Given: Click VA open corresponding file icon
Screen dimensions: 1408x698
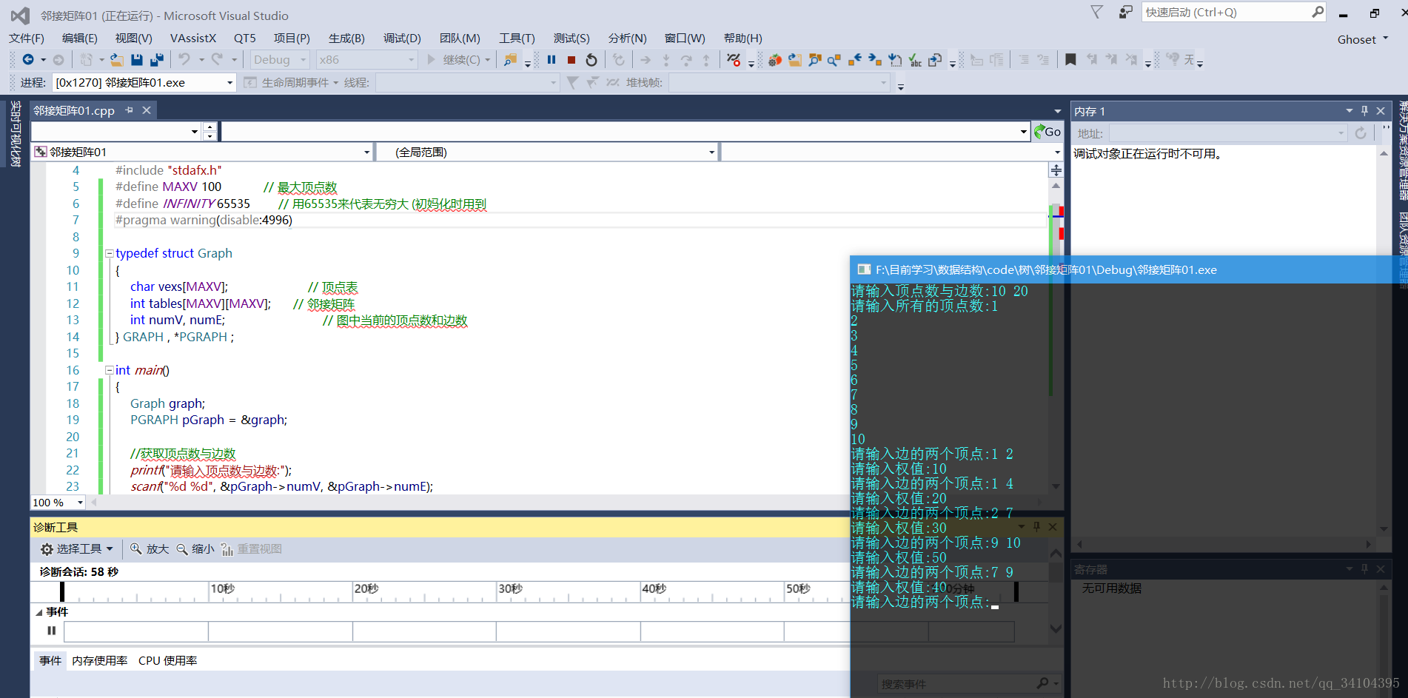Looking at the screenshot, I should [935, 60].
